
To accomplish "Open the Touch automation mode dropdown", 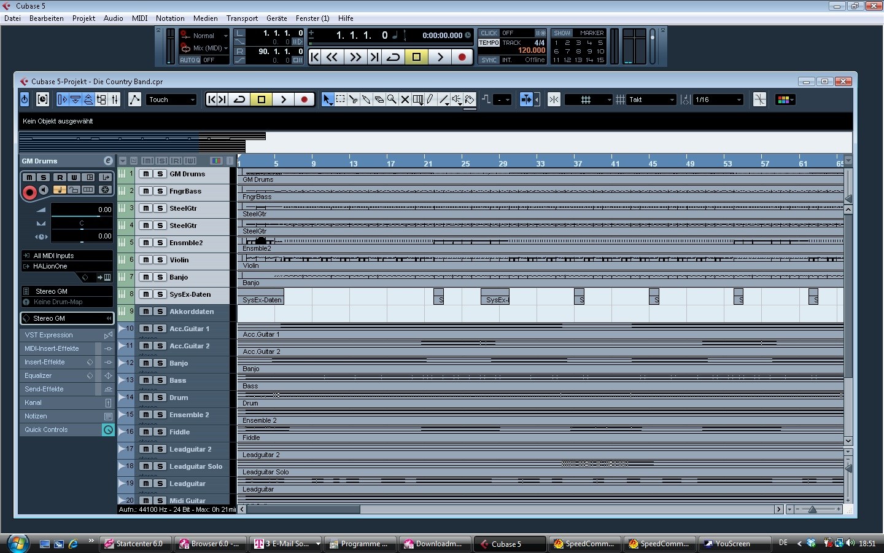I will coord(171,100).
